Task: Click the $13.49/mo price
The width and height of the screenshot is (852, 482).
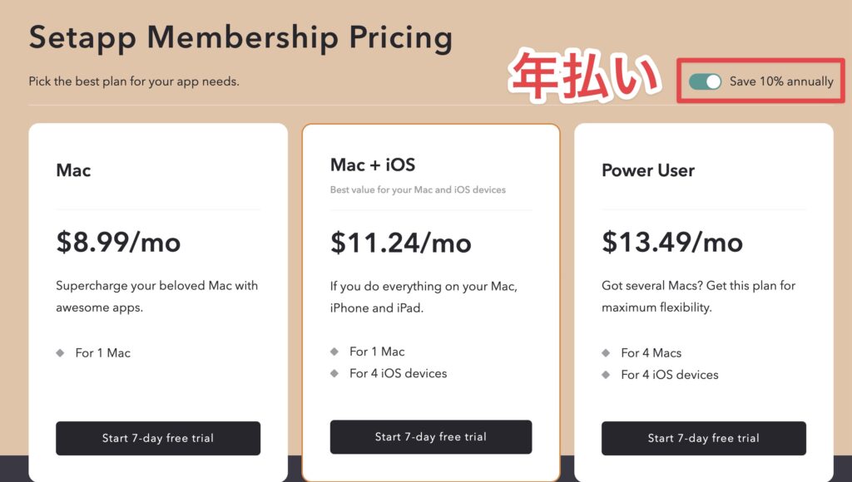Action: [x=672, y=242]
